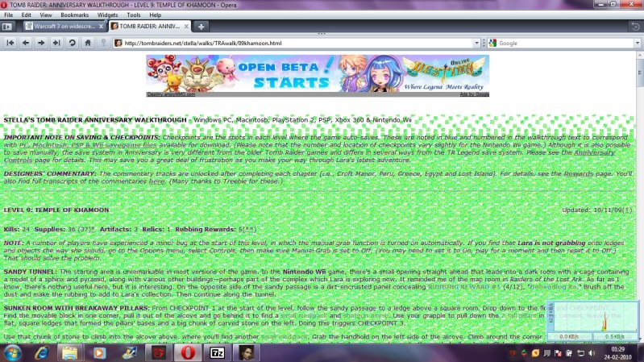Follow the RUBBING REWARD #1 link
The image size is (644, 362).
coord(464,287)
